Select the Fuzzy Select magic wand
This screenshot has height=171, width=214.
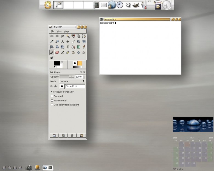click(68, 36)
